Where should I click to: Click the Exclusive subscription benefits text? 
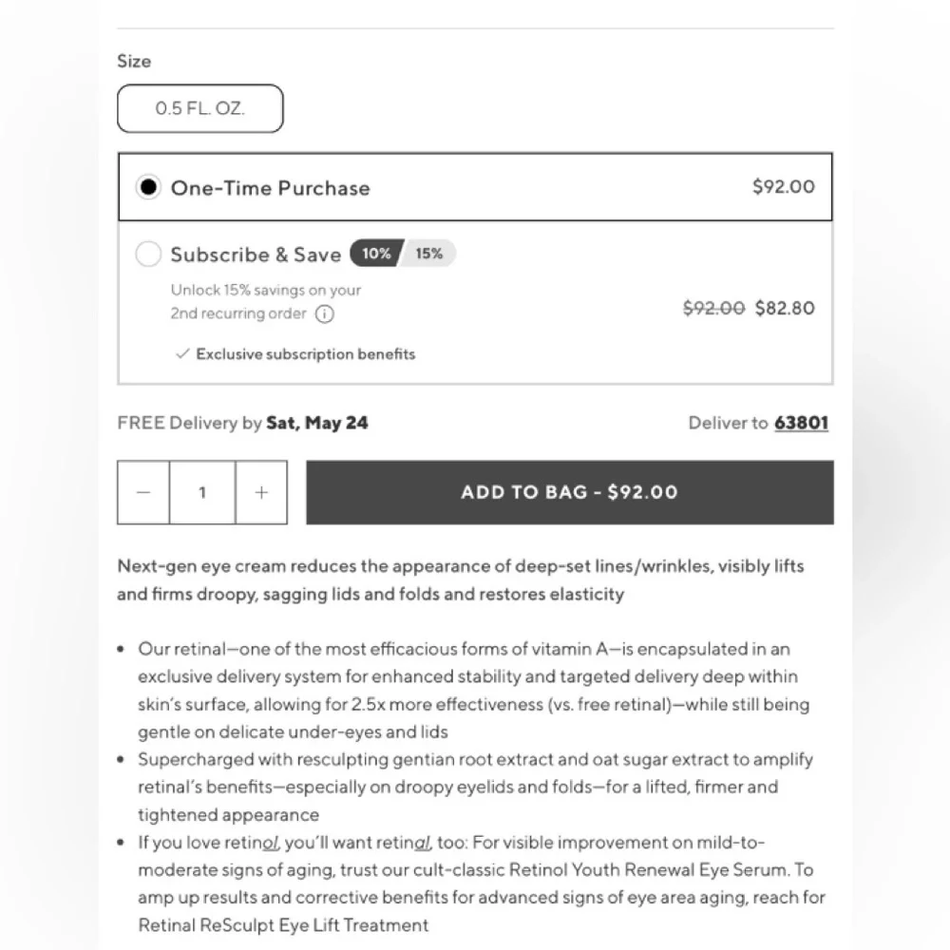305,353
